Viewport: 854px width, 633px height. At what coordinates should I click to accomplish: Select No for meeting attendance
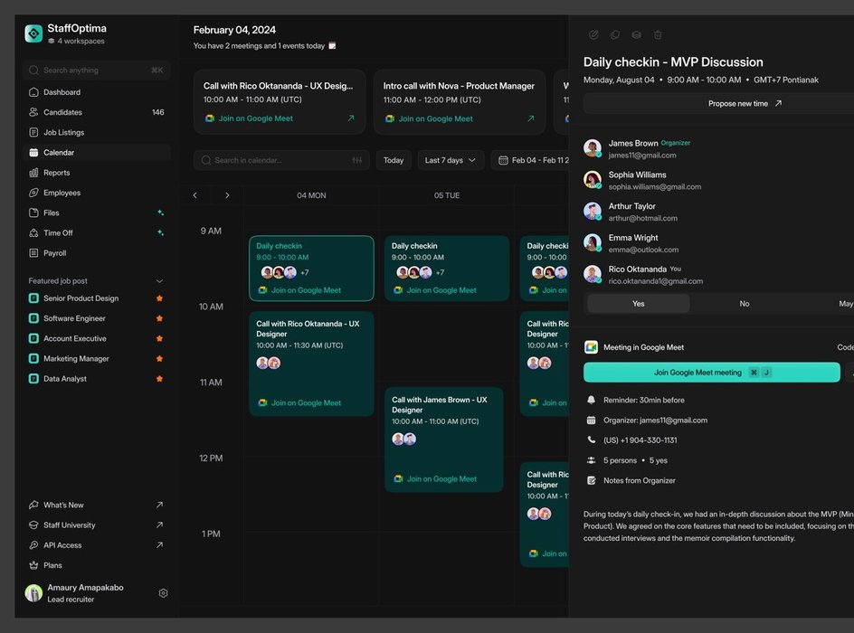(744, 304)
